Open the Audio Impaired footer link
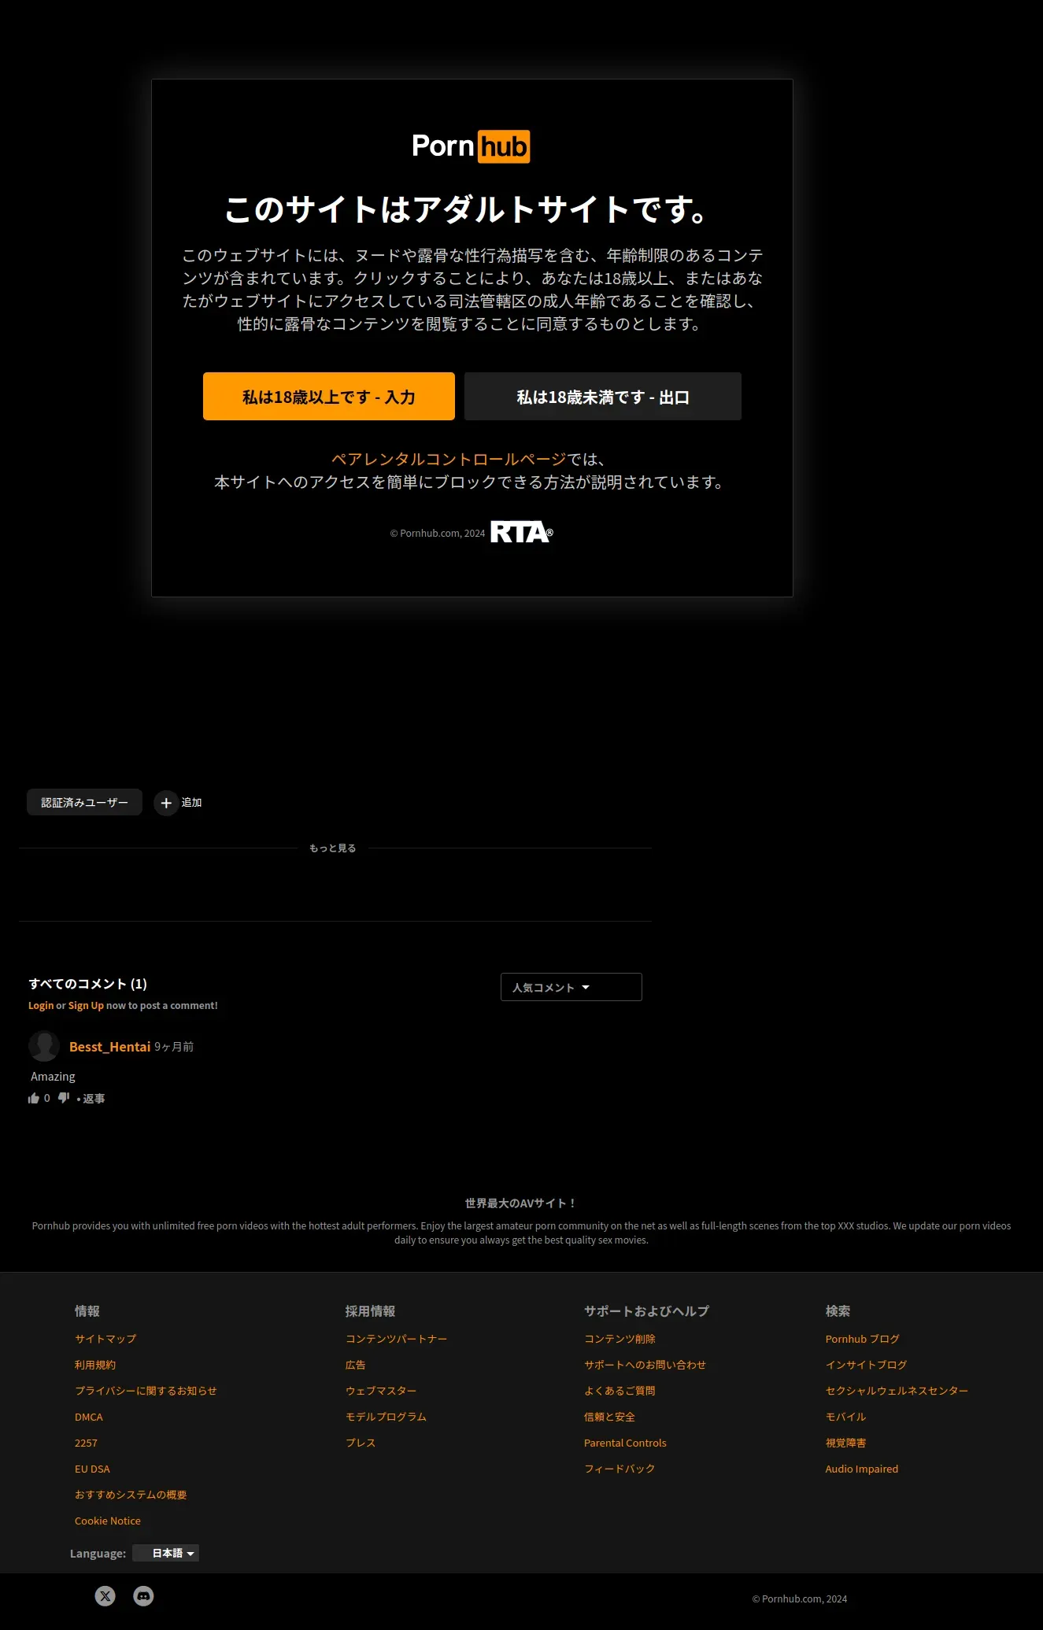The image size is (1043, 1630). (861, 1469)
